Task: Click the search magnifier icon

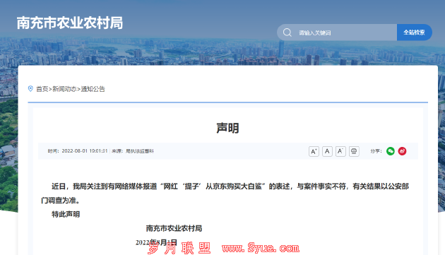Action: click(x=287, y=32)
